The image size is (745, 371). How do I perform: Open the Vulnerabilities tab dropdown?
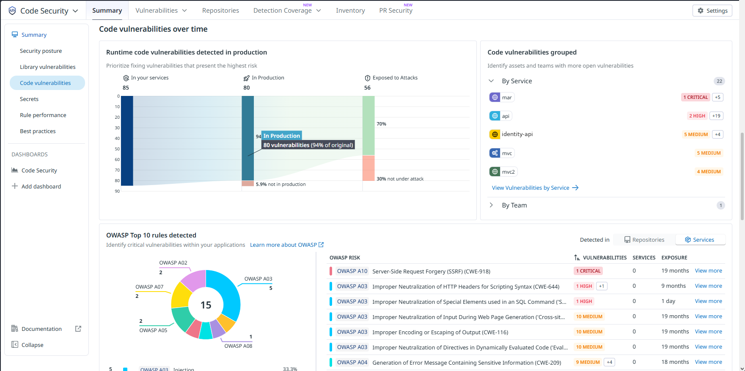coord(184,11)
